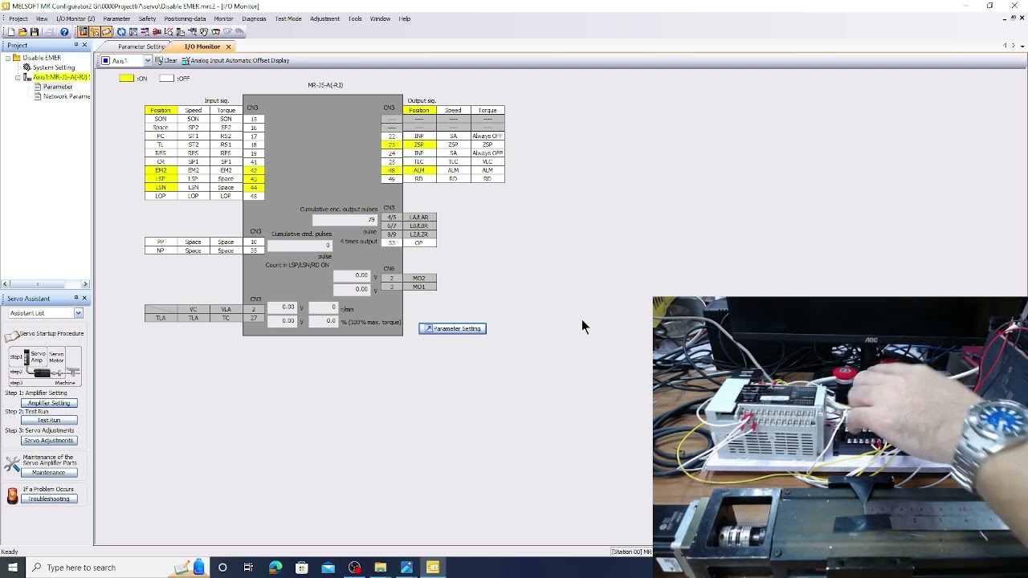Select System Setting in project tree

(x=54, y=67)
